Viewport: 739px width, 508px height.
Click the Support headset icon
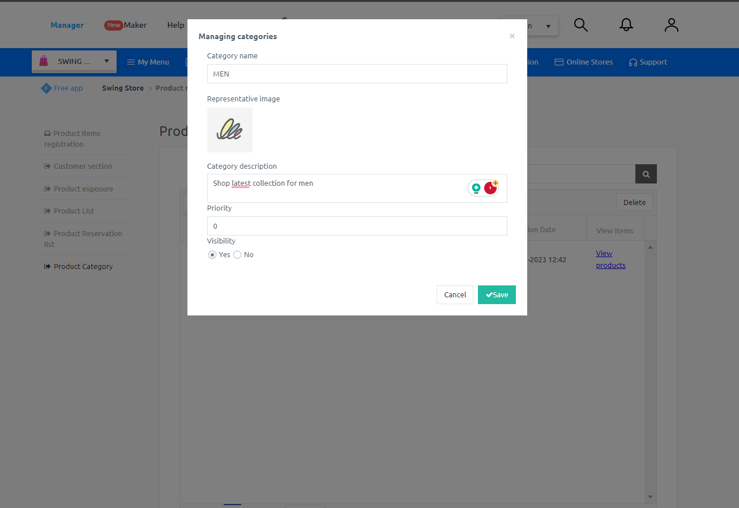[633, 62]
